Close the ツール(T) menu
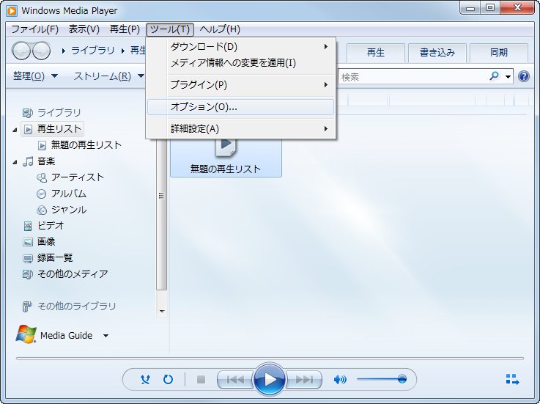The image size is (540, 404). point(170,29)
